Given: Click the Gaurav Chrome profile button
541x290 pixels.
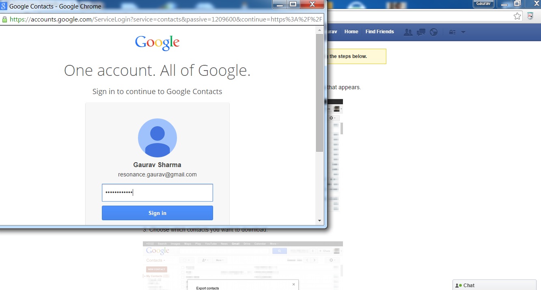Looking at the screenshot, I should tap(483, 4).
